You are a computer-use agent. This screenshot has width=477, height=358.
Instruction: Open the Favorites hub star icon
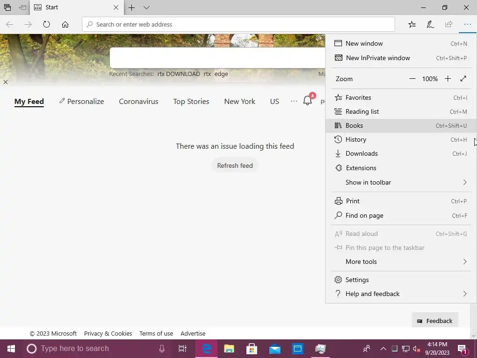point(412,24)
